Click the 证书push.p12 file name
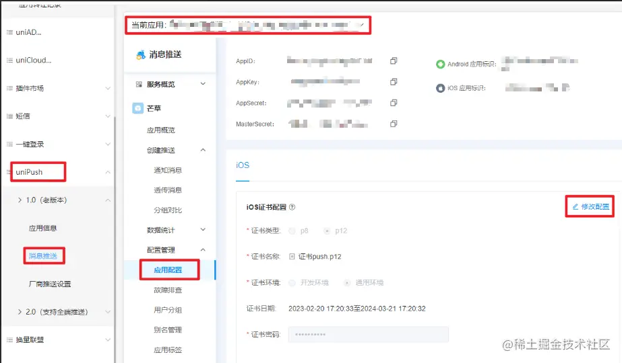The image size is (622, 363). coord(319,257)
